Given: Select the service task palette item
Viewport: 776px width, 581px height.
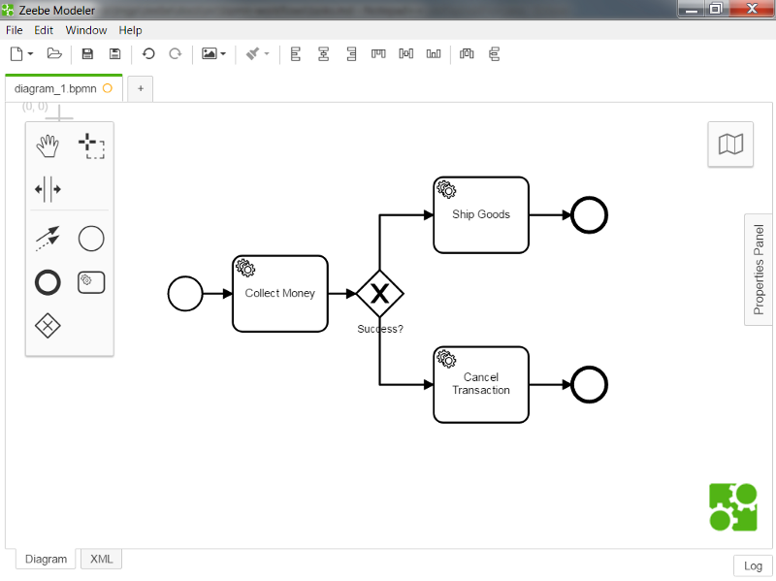Looking at the screenshot, I should tap(91, 282).
